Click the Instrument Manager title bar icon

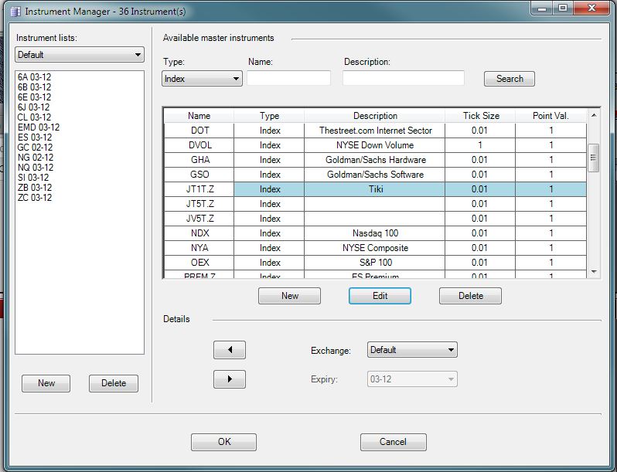pos(15,12)
